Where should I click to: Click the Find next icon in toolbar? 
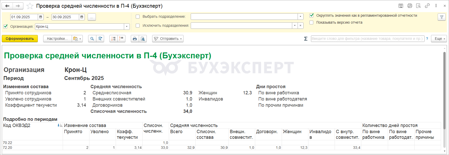[100, 39]
